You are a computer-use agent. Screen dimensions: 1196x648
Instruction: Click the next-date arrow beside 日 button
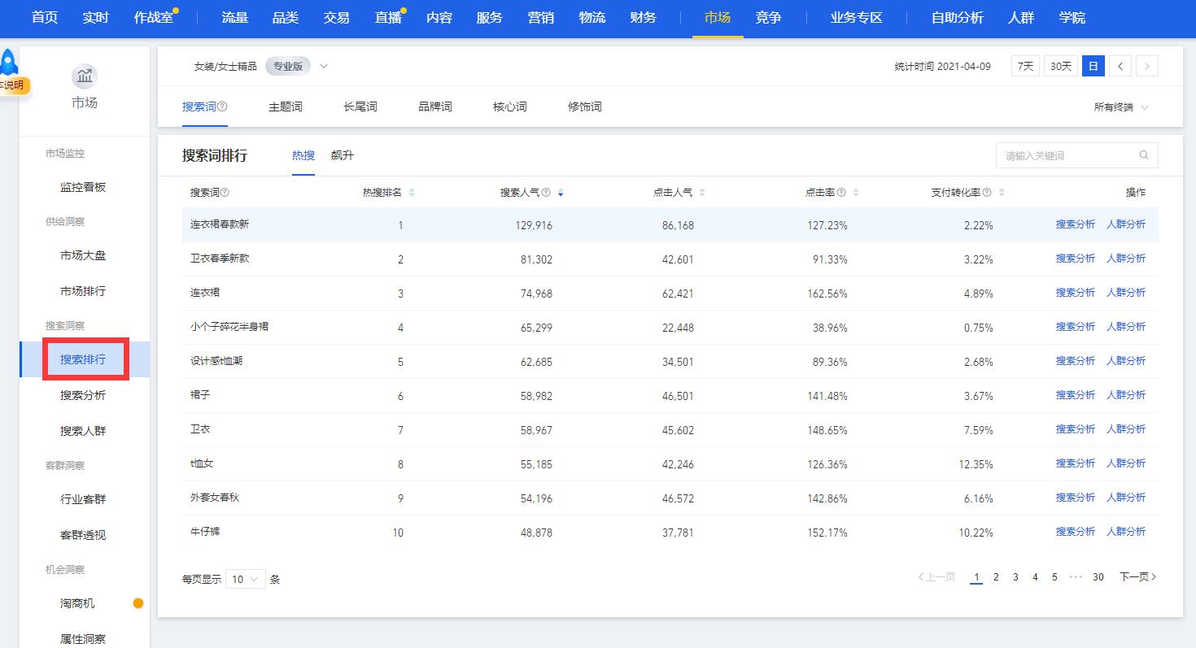coord(1146,66)
